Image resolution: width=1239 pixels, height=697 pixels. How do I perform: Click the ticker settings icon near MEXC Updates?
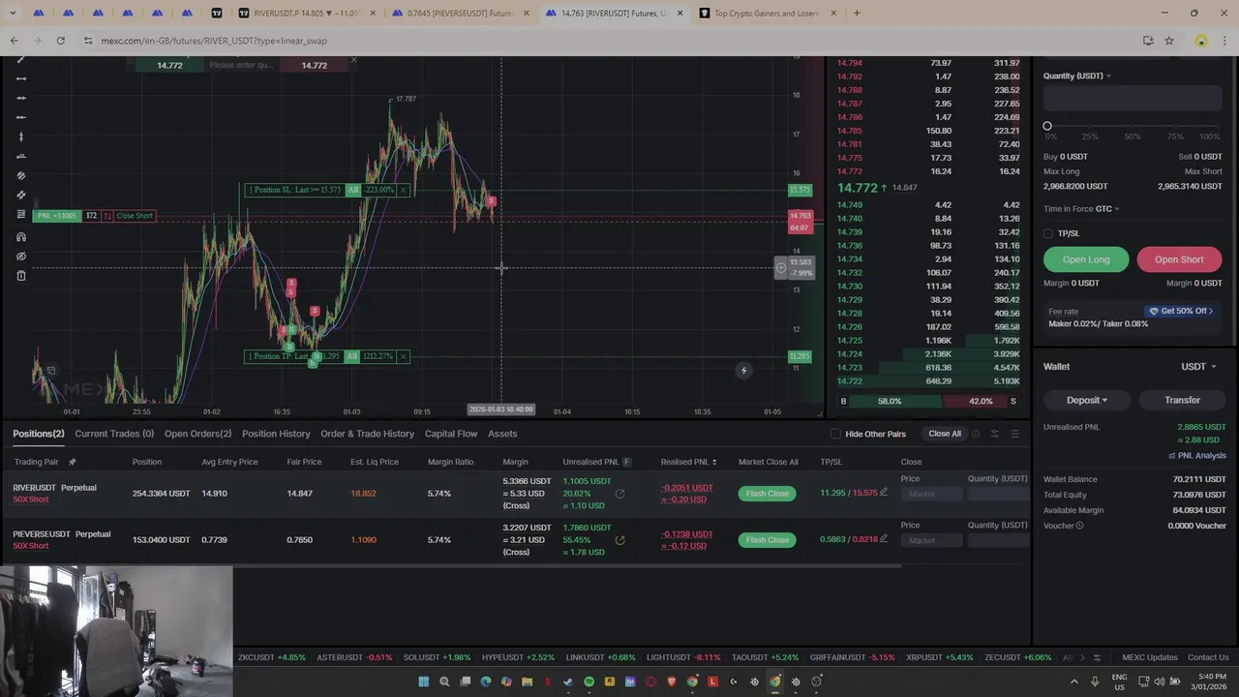(x=1097, y=657)
